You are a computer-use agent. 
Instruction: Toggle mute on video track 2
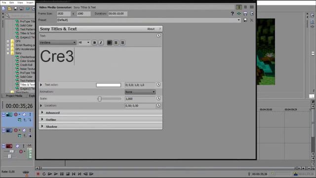pyautogui.click(x=24, y=130)
